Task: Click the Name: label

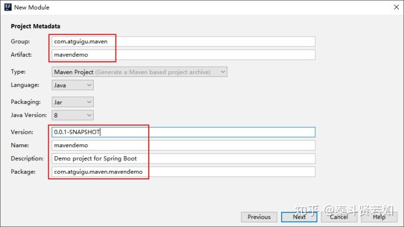Action: [x=20, y=145]
